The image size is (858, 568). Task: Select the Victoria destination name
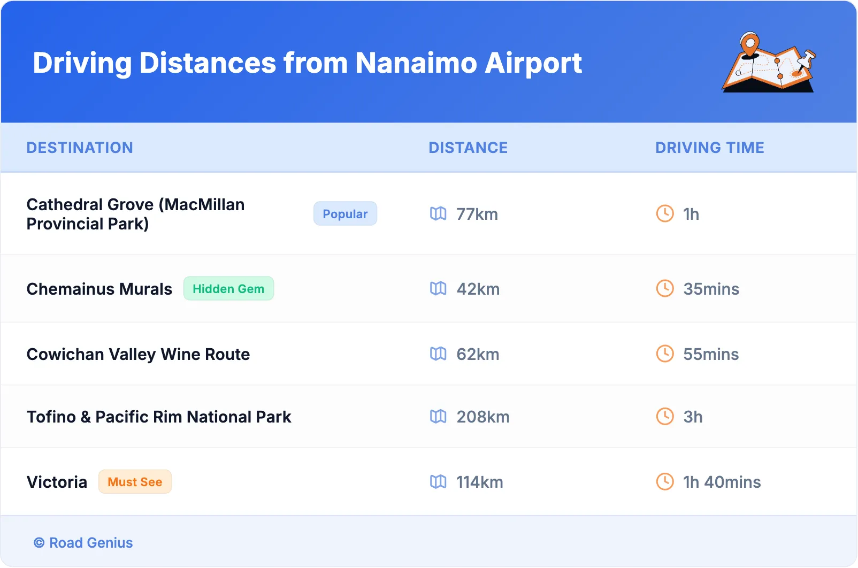coord(57,482)
